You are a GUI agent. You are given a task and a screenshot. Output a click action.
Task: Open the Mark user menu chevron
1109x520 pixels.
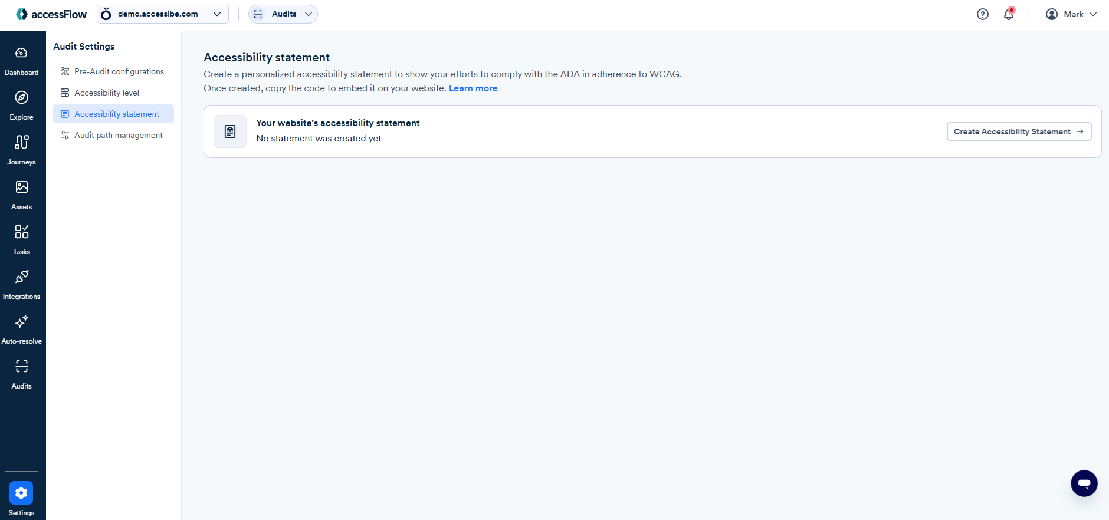pyautogui.click(x=1093, y=14)
